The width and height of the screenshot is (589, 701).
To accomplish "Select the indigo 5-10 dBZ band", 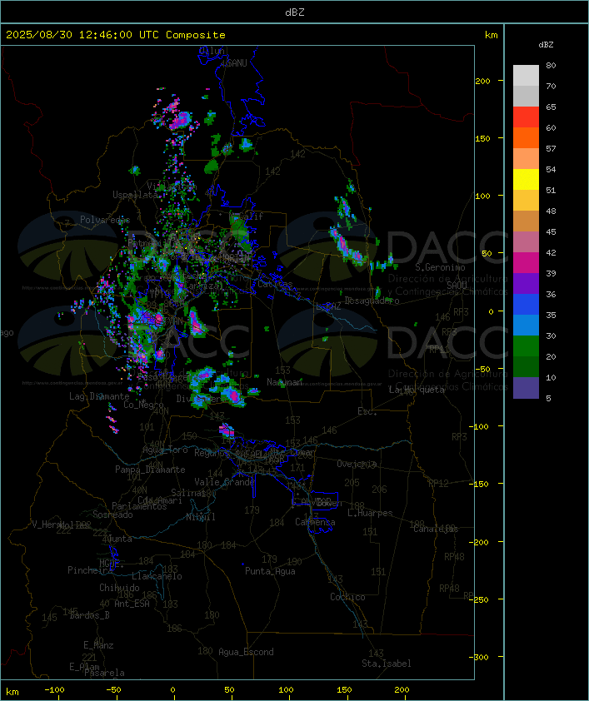I will coord(526,388).
